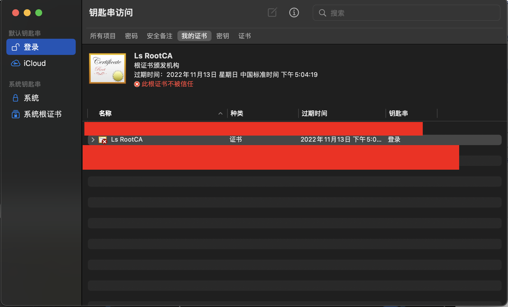This screenshot has width=508, height=307.
Task: Switch to the 证书 tab
Action: (244, 36)
